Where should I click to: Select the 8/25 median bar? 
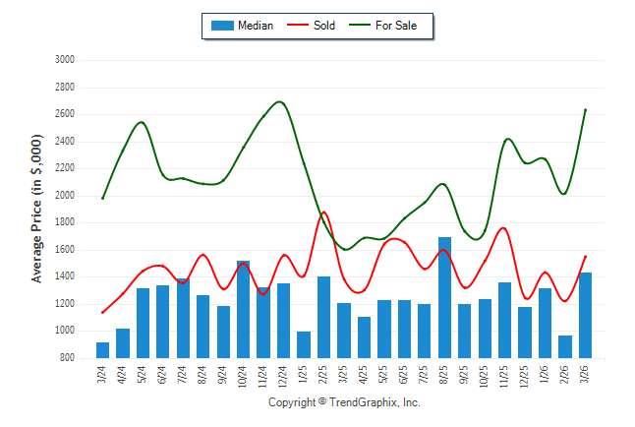(x=444, y=297)
